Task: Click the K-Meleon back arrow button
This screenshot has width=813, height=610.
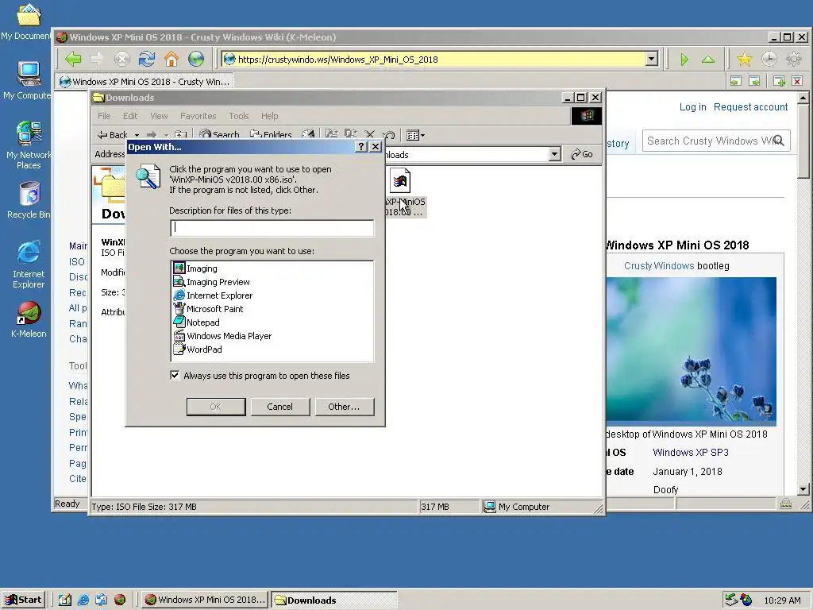Action: point(73,59)
